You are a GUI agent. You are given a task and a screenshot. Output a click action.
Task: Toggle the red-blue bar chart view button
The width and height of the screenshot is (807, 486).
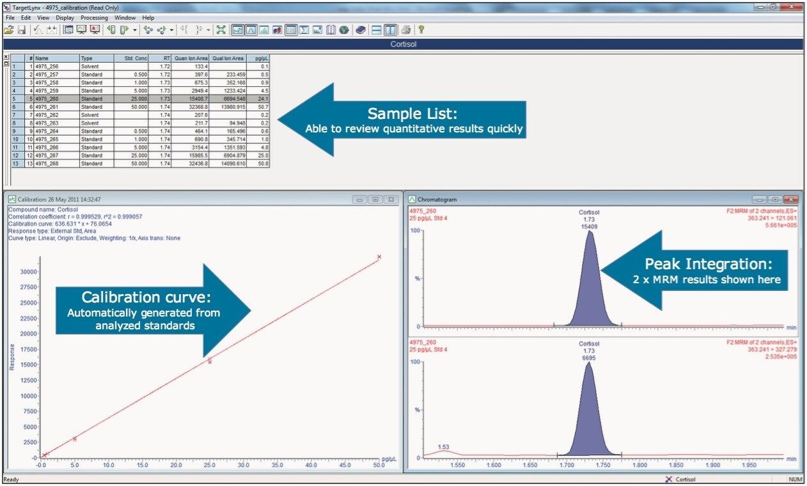click(x=278, y=30)
